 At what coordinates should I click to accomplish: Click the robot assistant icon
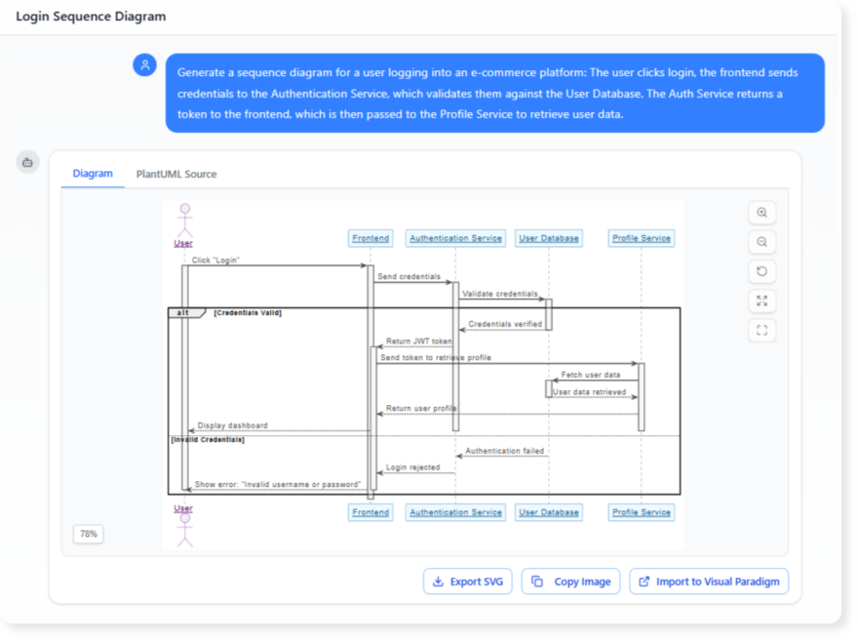click(x=27, y=162)
